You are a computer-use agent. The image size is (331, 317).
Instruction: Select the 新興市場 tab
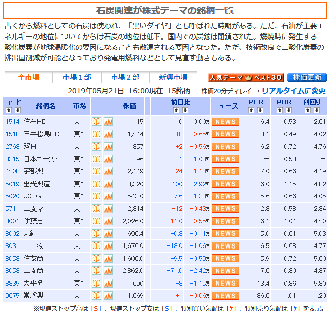pyautogui.click(x=173, y=77)
